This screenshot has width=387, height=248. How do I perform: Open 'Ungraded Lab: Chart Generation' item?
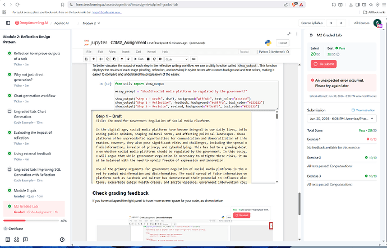34,116
